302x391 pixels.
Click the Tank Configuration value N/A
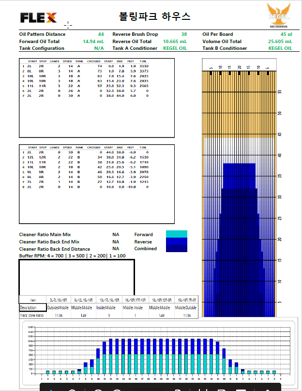point(99,48)
